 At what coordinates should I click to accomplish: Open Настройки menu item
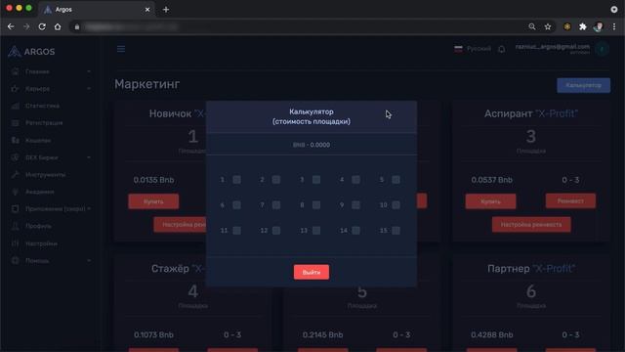click(41, 243)
